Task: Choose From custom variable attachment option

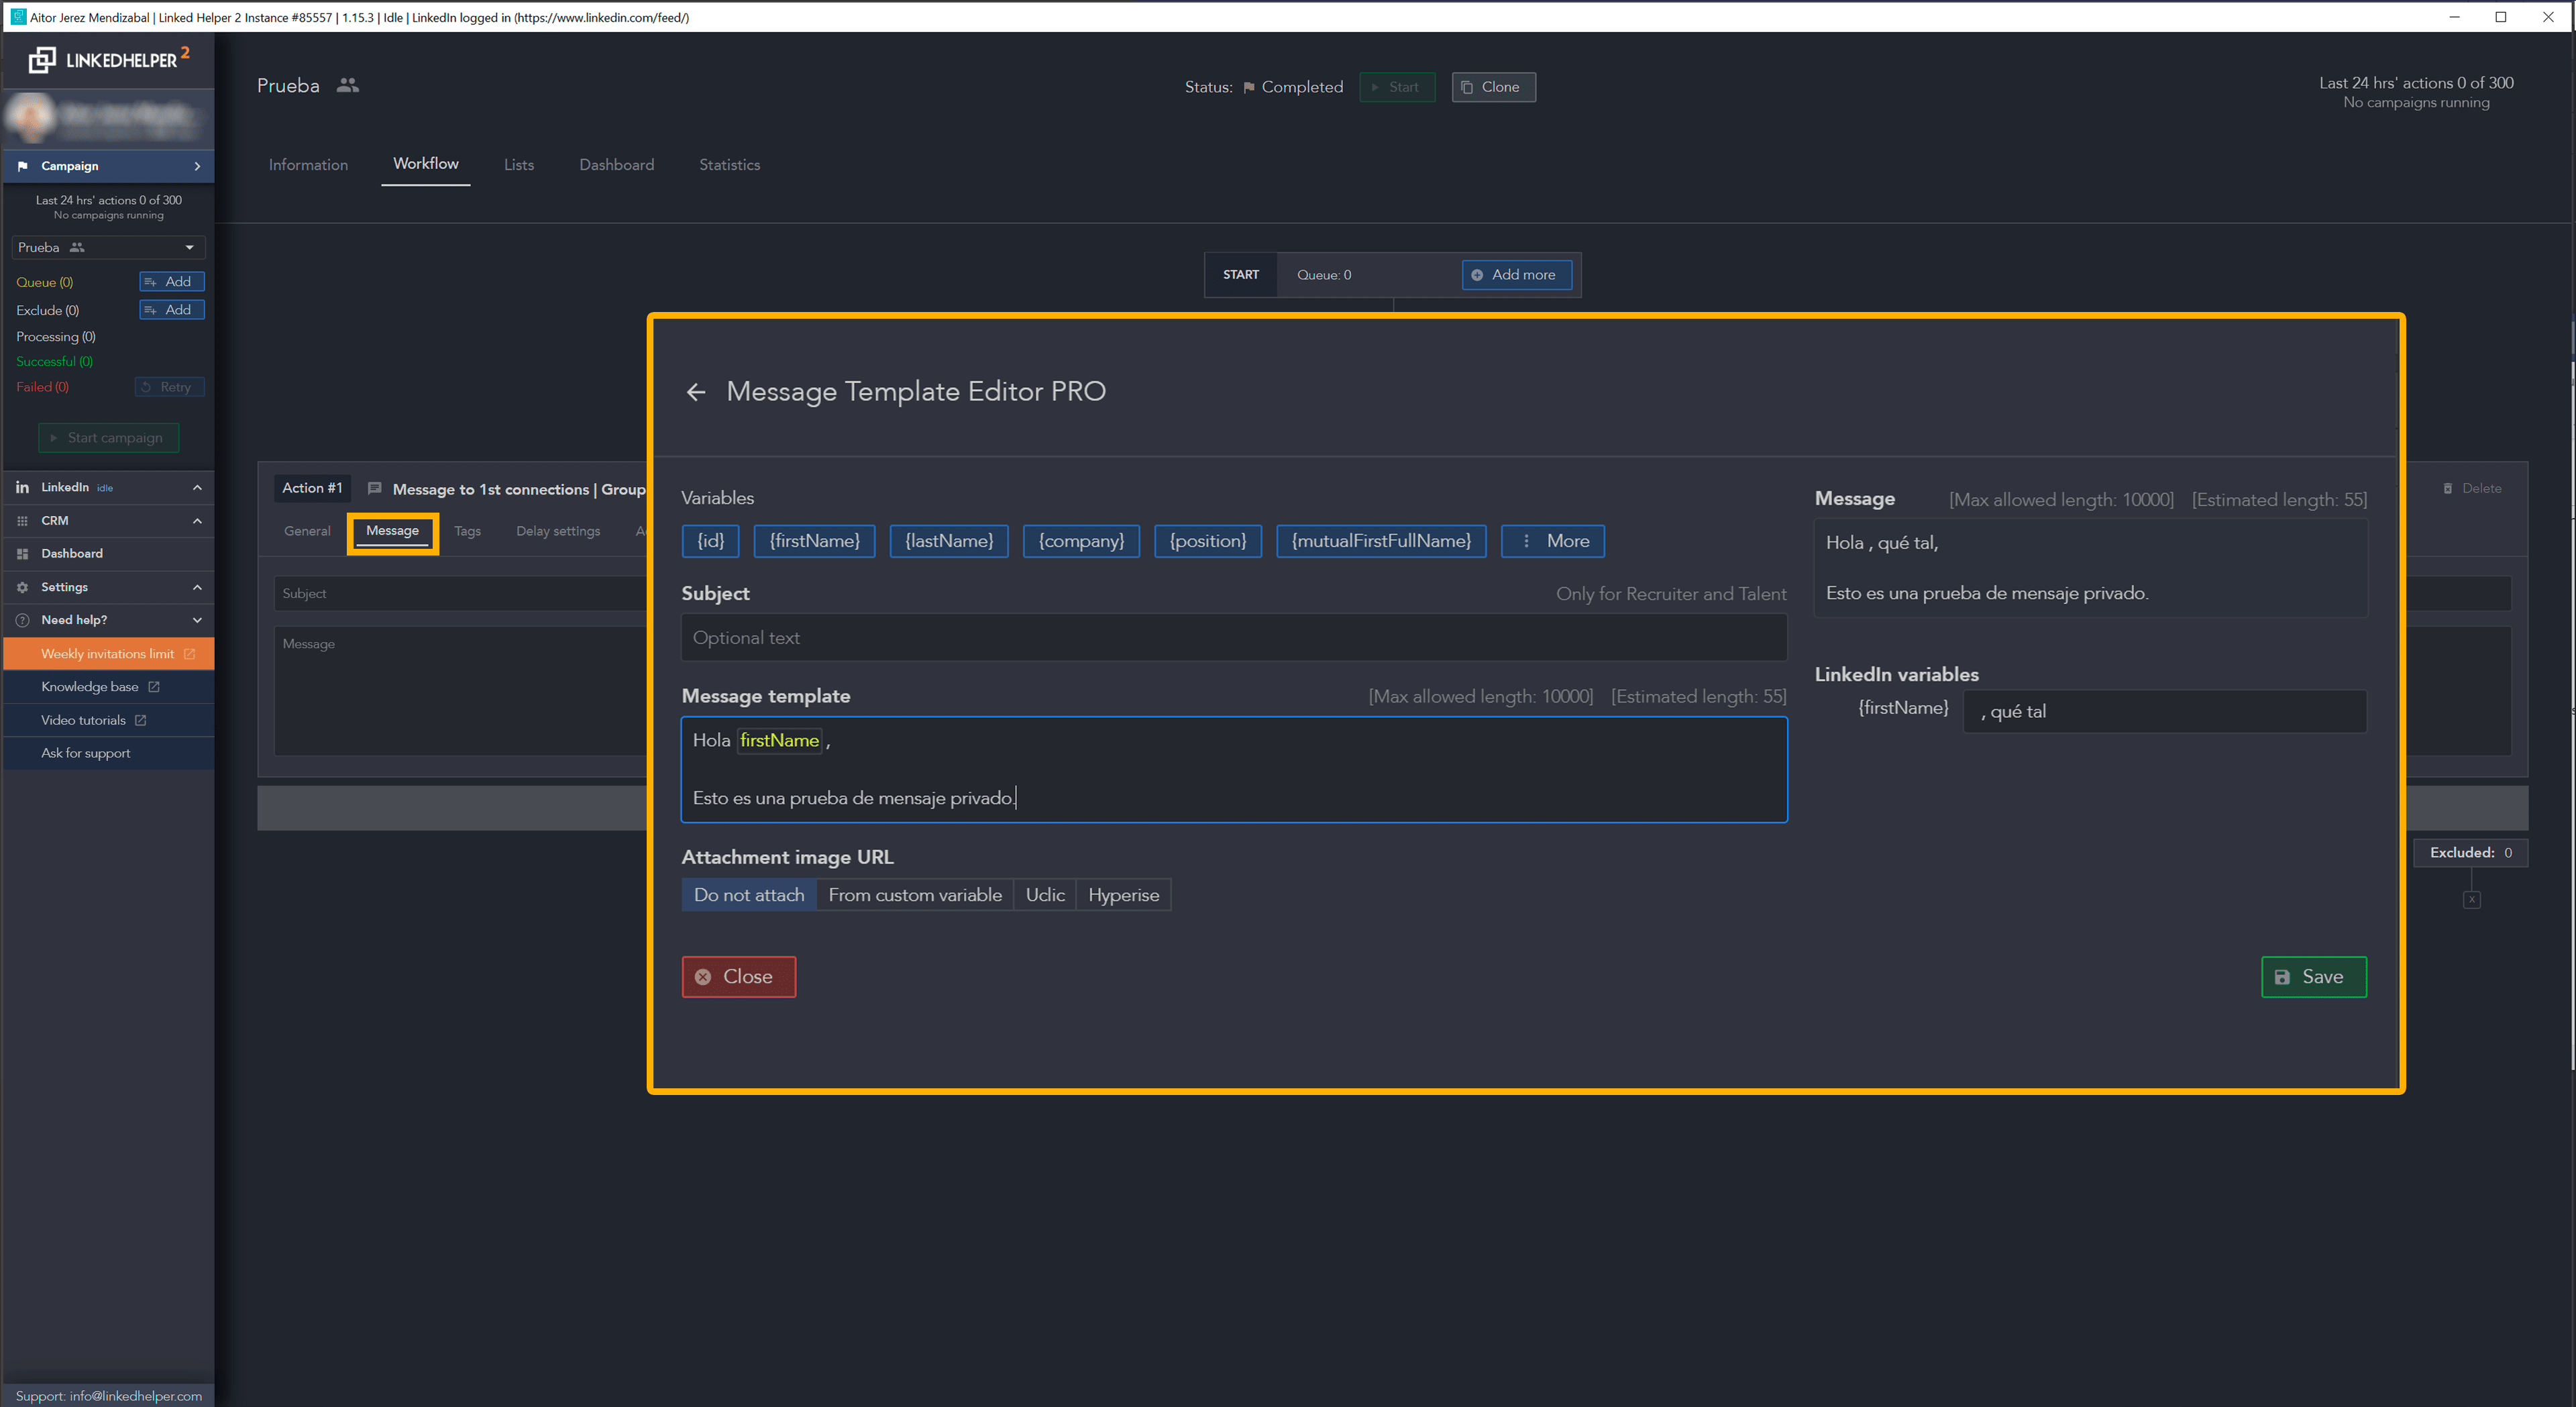Action: coord(915,895)
